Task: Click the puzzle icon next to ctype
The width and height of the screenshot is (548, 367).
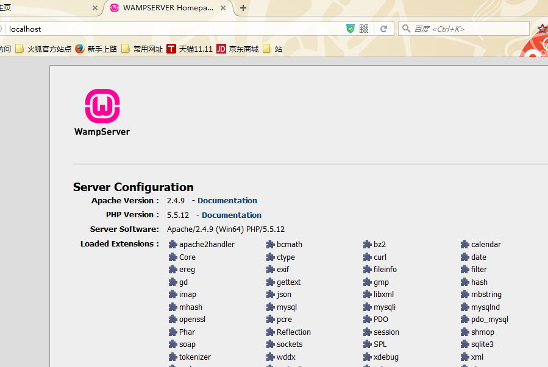Action: tap(270, 257)
